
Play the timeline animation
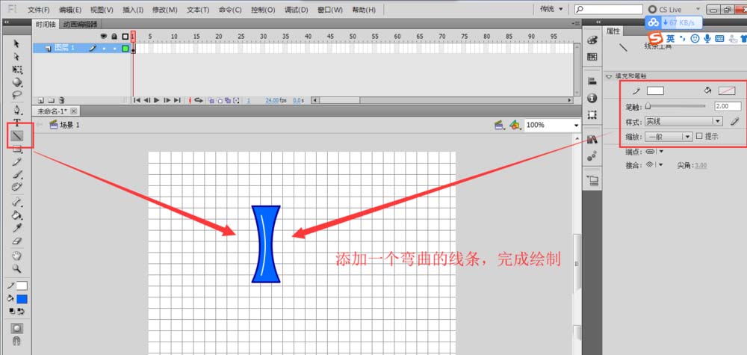click(x=157, y=101)
